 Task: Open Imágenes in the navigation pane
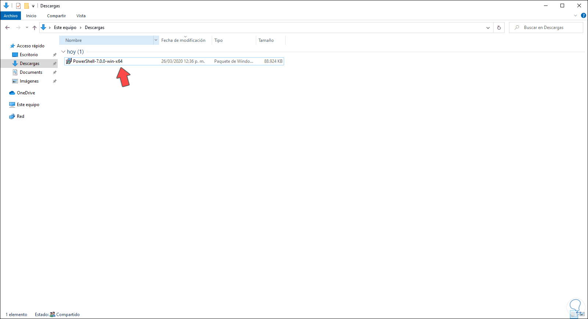29,81
